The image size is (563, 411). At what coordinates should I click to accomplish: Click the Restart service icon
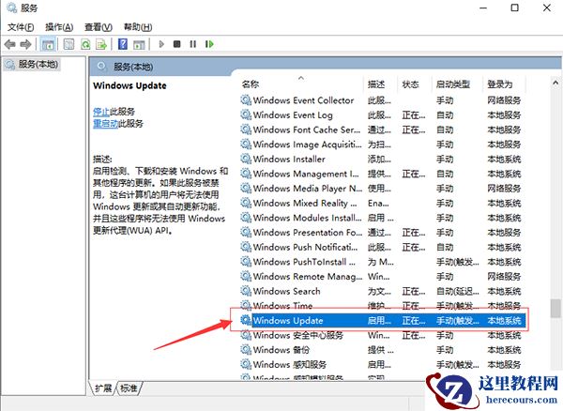tap(209, 44)
